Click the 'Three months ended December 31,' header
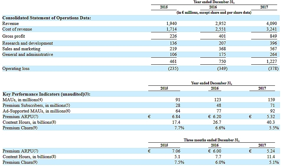Viewport: 281px width, 168px height. pyautogui.click(x=211, y=140)
